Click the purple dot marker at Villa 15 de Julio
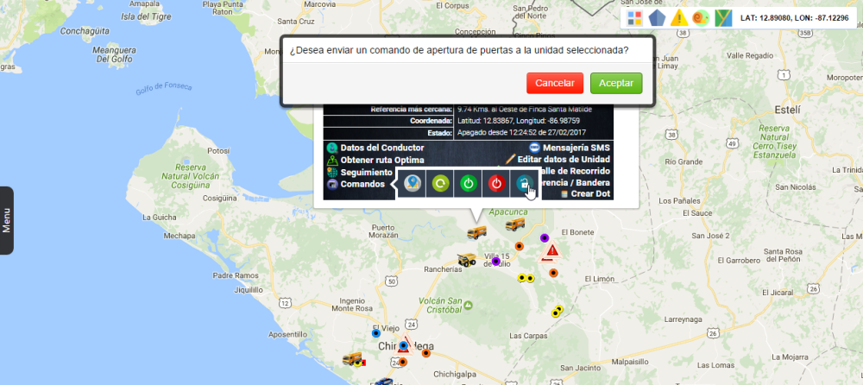The width and height of the screenshot is (863, 385). [x=496, y=261]
